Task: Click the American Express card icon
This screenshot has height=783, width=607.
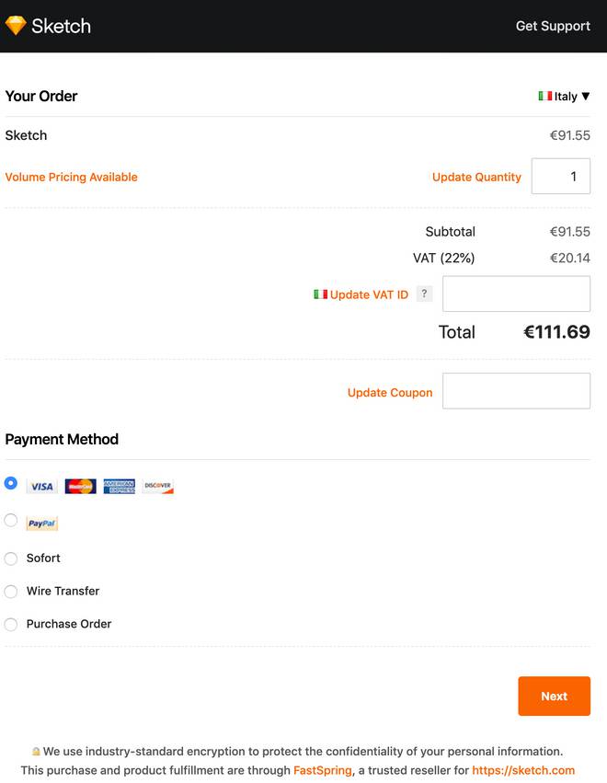Action: pyautogui.click(x=120, y=486)
